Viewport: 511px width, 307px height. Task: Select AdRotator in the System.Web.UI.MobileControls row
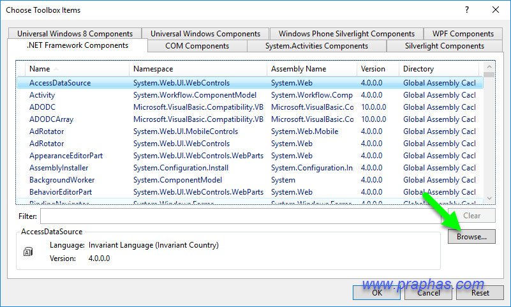point(250,131)
